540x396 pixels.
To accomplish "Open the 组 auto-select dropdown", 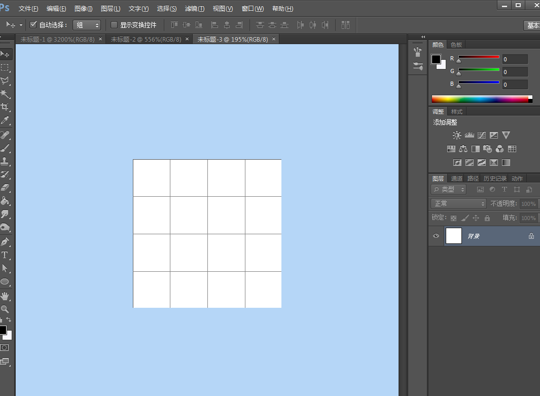I will (86, 25).
